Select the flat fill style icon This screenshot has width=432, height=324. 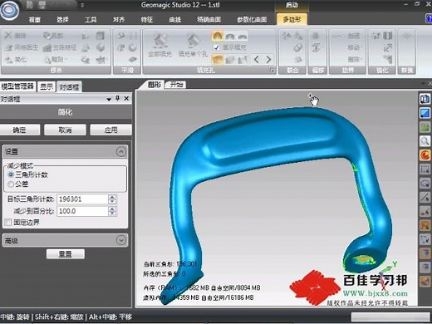tap(243, 36)
